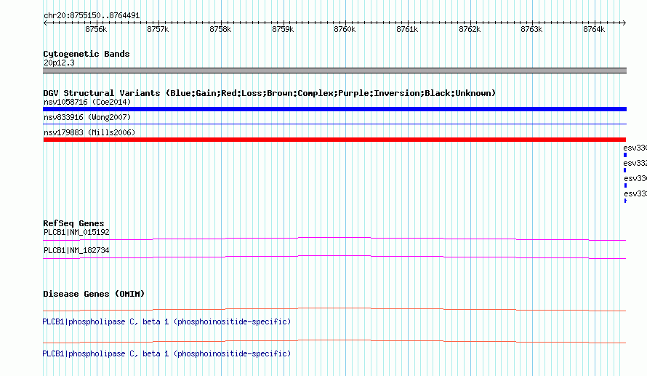Select the 8760k ruler position
Image resolution: width=647 pixels, height=376 pixels.
click(345, 29)
